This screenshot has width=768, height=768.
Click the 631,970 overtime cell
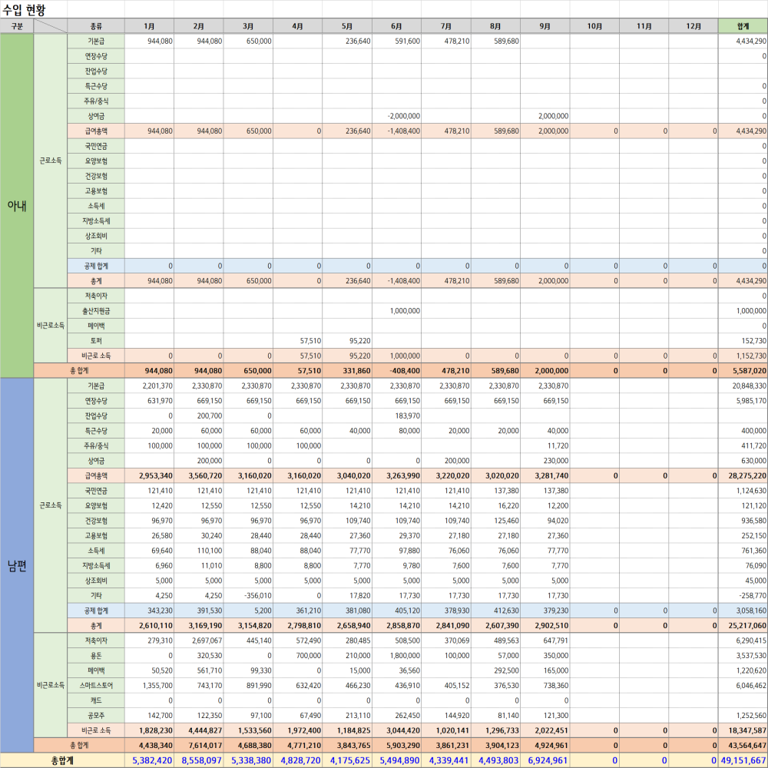[150, 401]
